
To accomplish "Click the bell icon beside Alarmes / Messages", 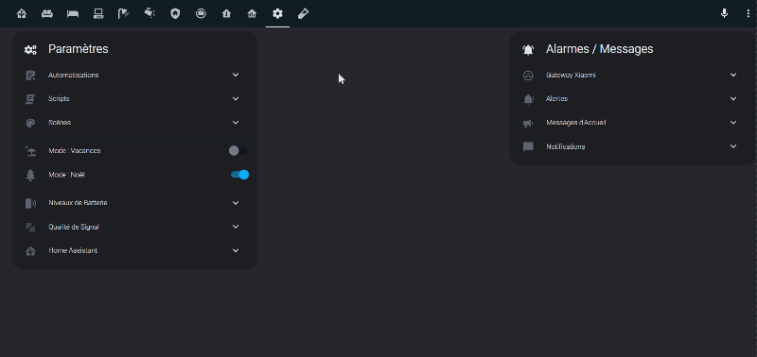I will point(528,49).
